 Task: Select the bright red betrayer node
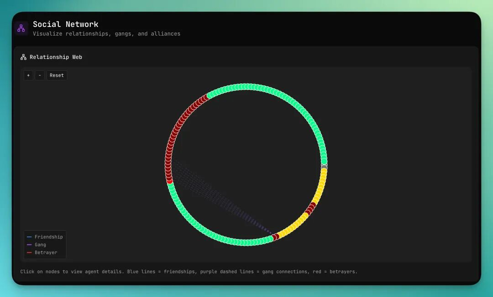coord(170,181)
